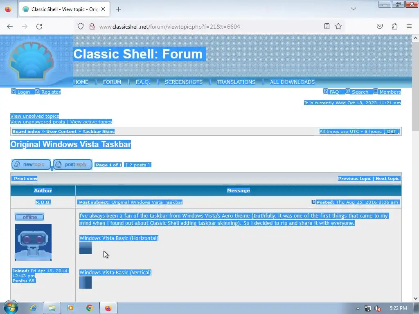Click the Classic Shell shell logo

(x=32, y=61)
